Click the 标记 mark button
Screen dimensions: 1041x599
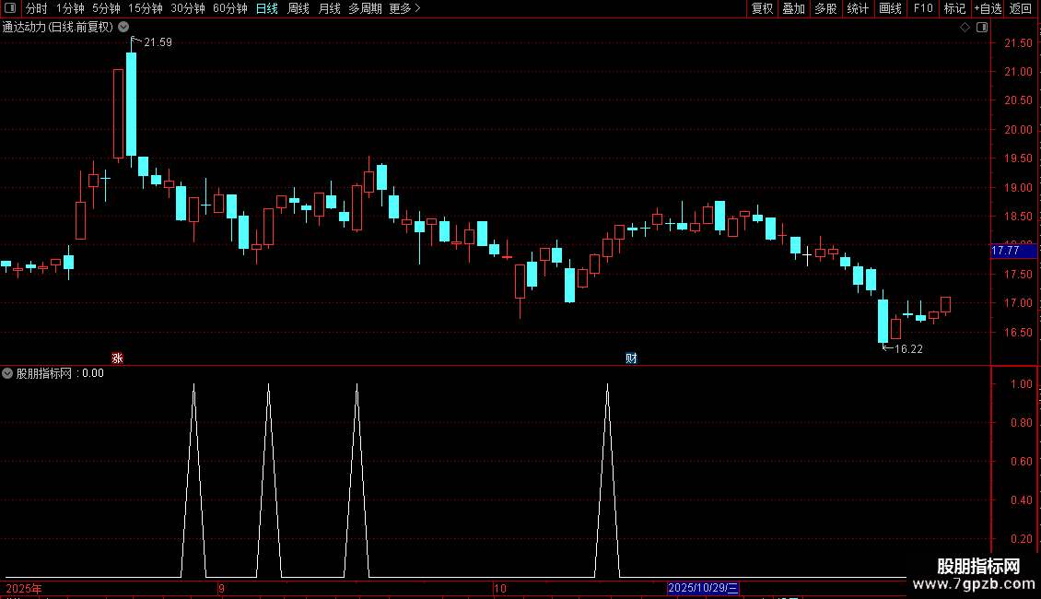tap(954, 8)
